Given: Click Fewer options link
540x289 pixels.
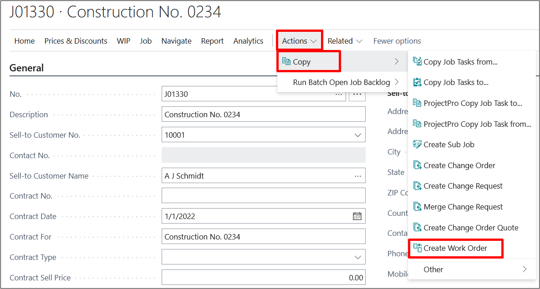Looking at the screenshot, I should point(397,41).
